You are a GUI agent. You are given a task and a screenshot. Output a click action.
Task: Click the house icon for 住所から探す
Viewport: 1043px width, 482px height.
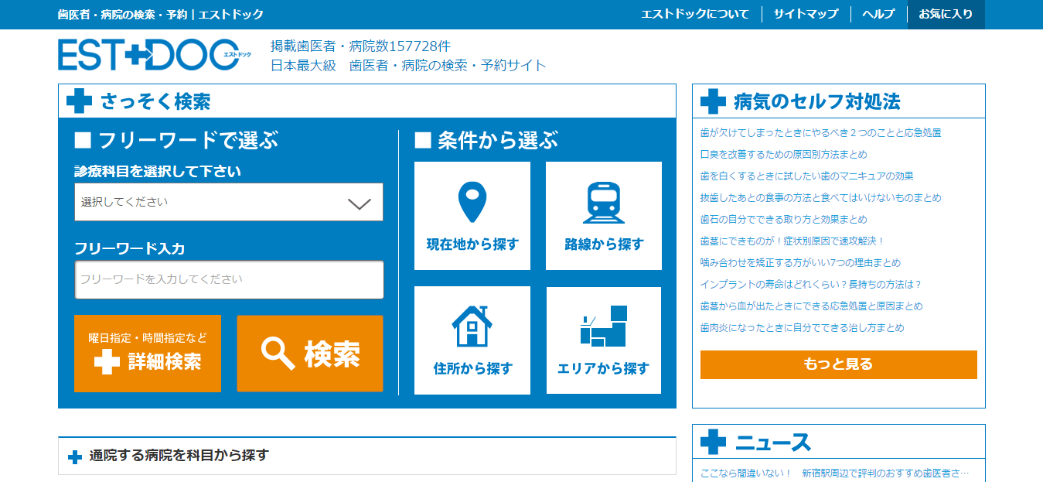tap(472, 326)
